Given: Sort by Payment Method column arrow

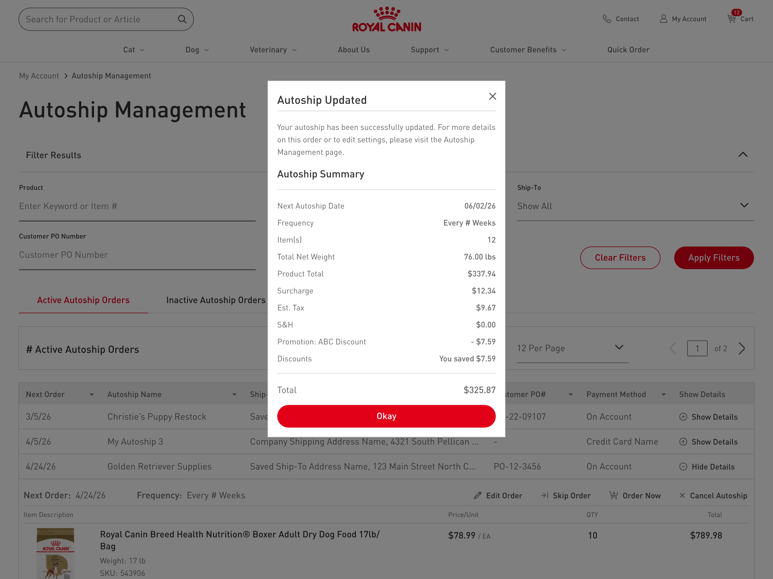Looking at the screenshot, I should coord(663,394).
